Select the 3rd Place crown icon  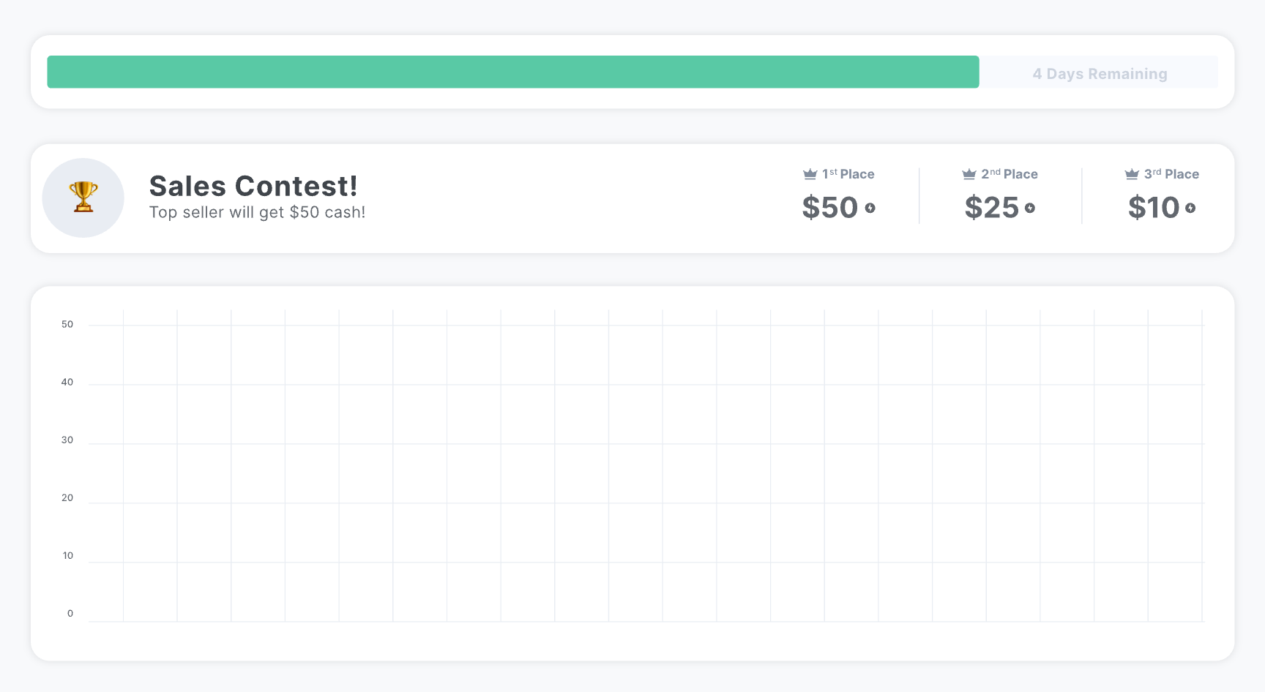[1132, 173]
